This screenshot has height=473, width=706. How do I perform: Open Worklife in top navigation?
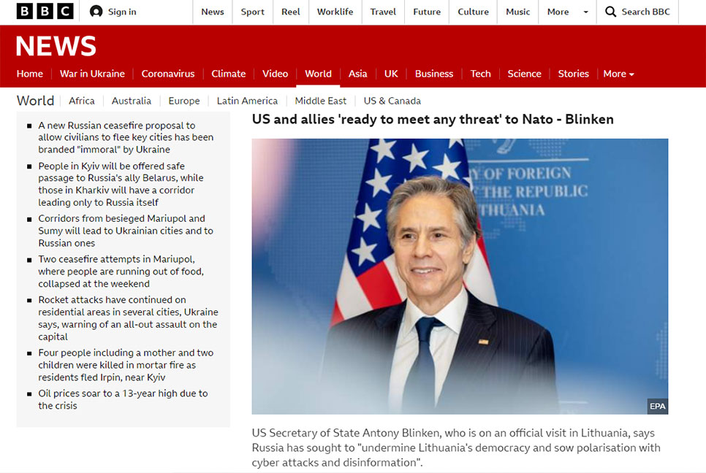335,12
